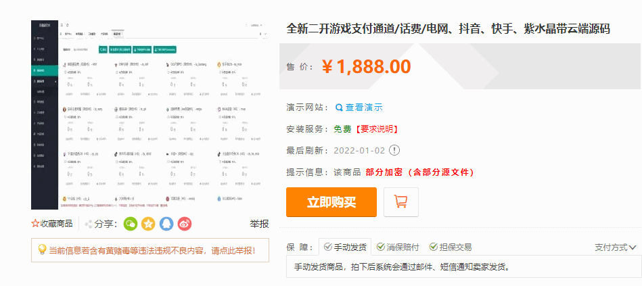The image size is (642, 286).
Task: Click the info icon beside 2022-01-02
Action: [x=394, y=151]
